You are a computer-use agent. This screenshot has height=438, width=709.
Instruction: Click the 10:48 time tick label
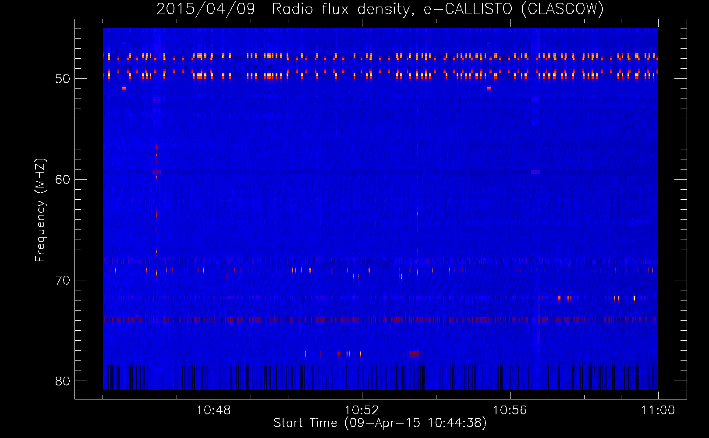pos(214,410)
